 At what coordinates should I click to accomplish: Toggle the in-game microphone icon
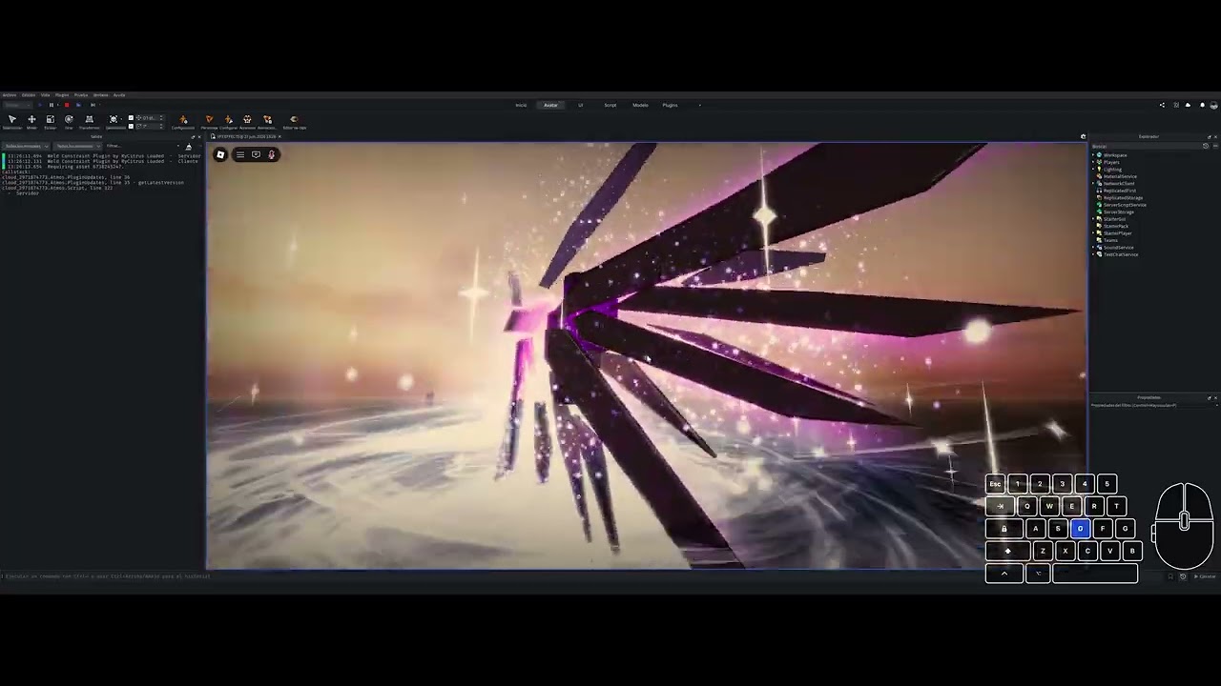(x=271, y=154)
